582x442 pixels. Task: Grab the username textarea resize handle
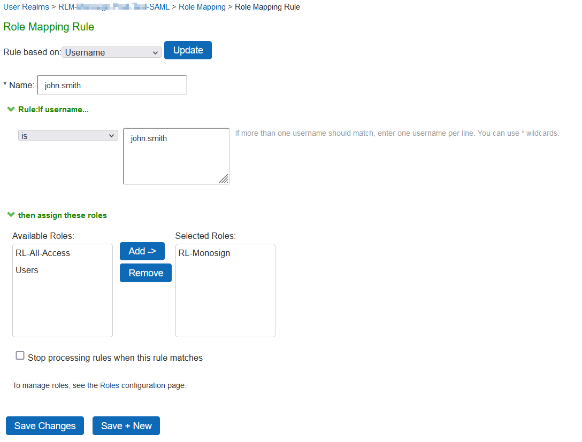click(x=224, y=179)
